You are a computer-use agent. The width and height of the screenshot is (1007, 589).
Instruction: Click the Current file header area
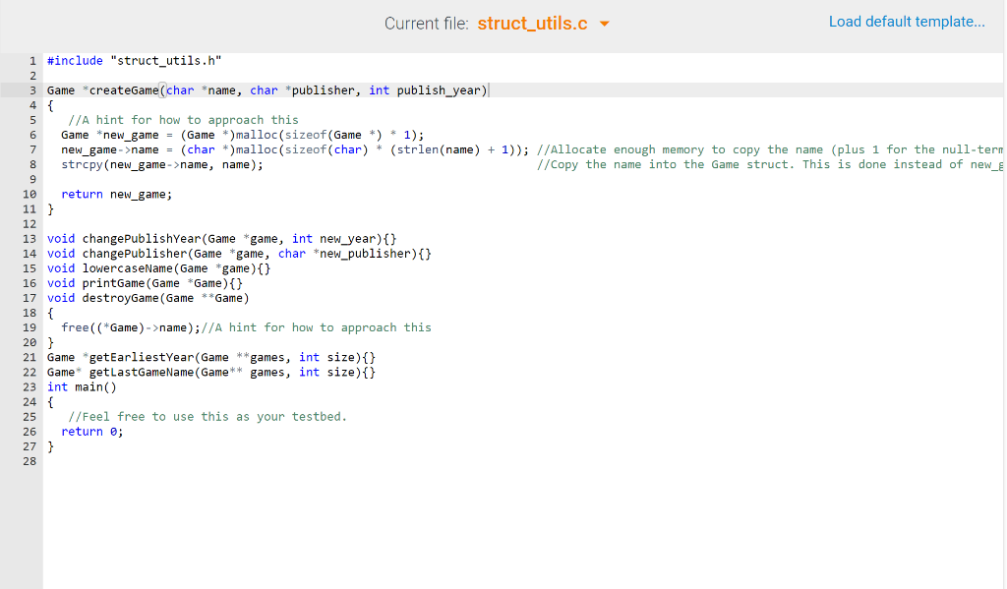(426, 22)
